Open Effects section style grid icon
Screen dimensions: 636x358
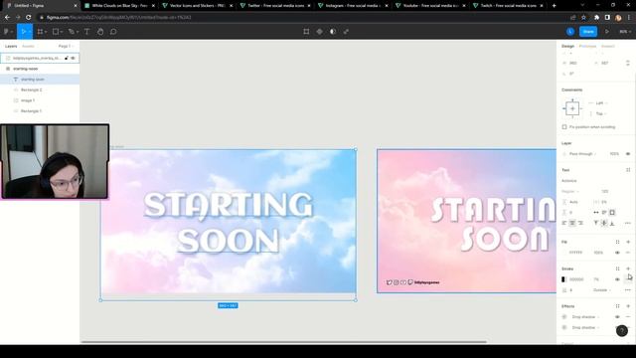click(x=617, y=306)
